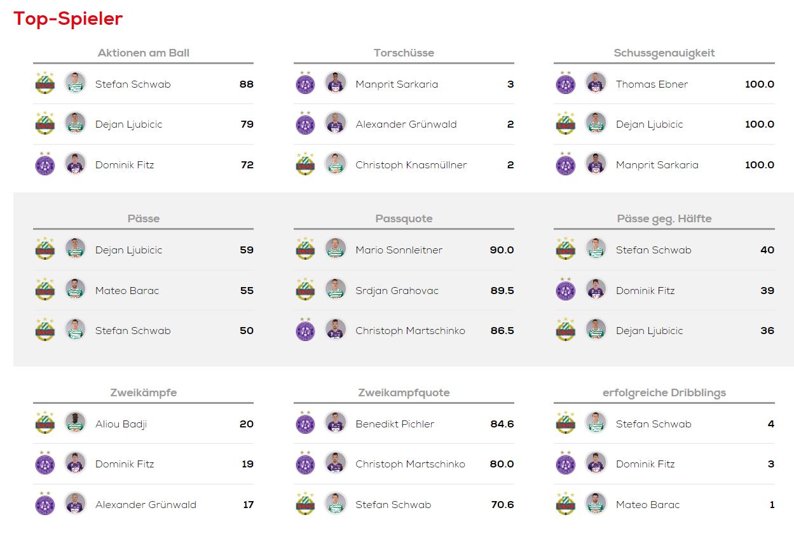
Task: Click Manprit Sarkaria's avatar in Schussgenauigkeit
Action: [596, 164]
